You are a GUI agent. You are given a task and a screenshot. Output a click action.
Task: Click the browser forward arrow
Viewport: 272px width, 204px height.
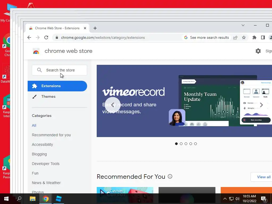click(38, 37)
